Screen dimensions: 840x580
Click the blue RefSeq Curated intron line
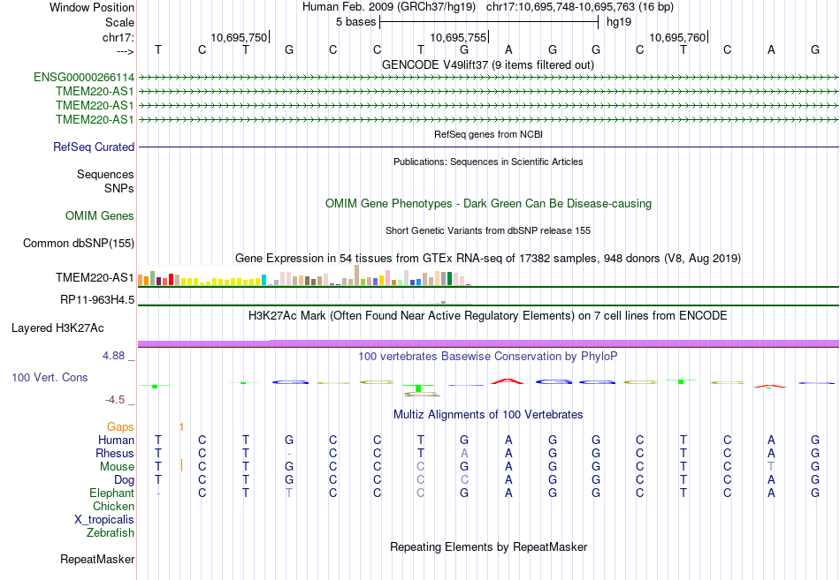488,147
